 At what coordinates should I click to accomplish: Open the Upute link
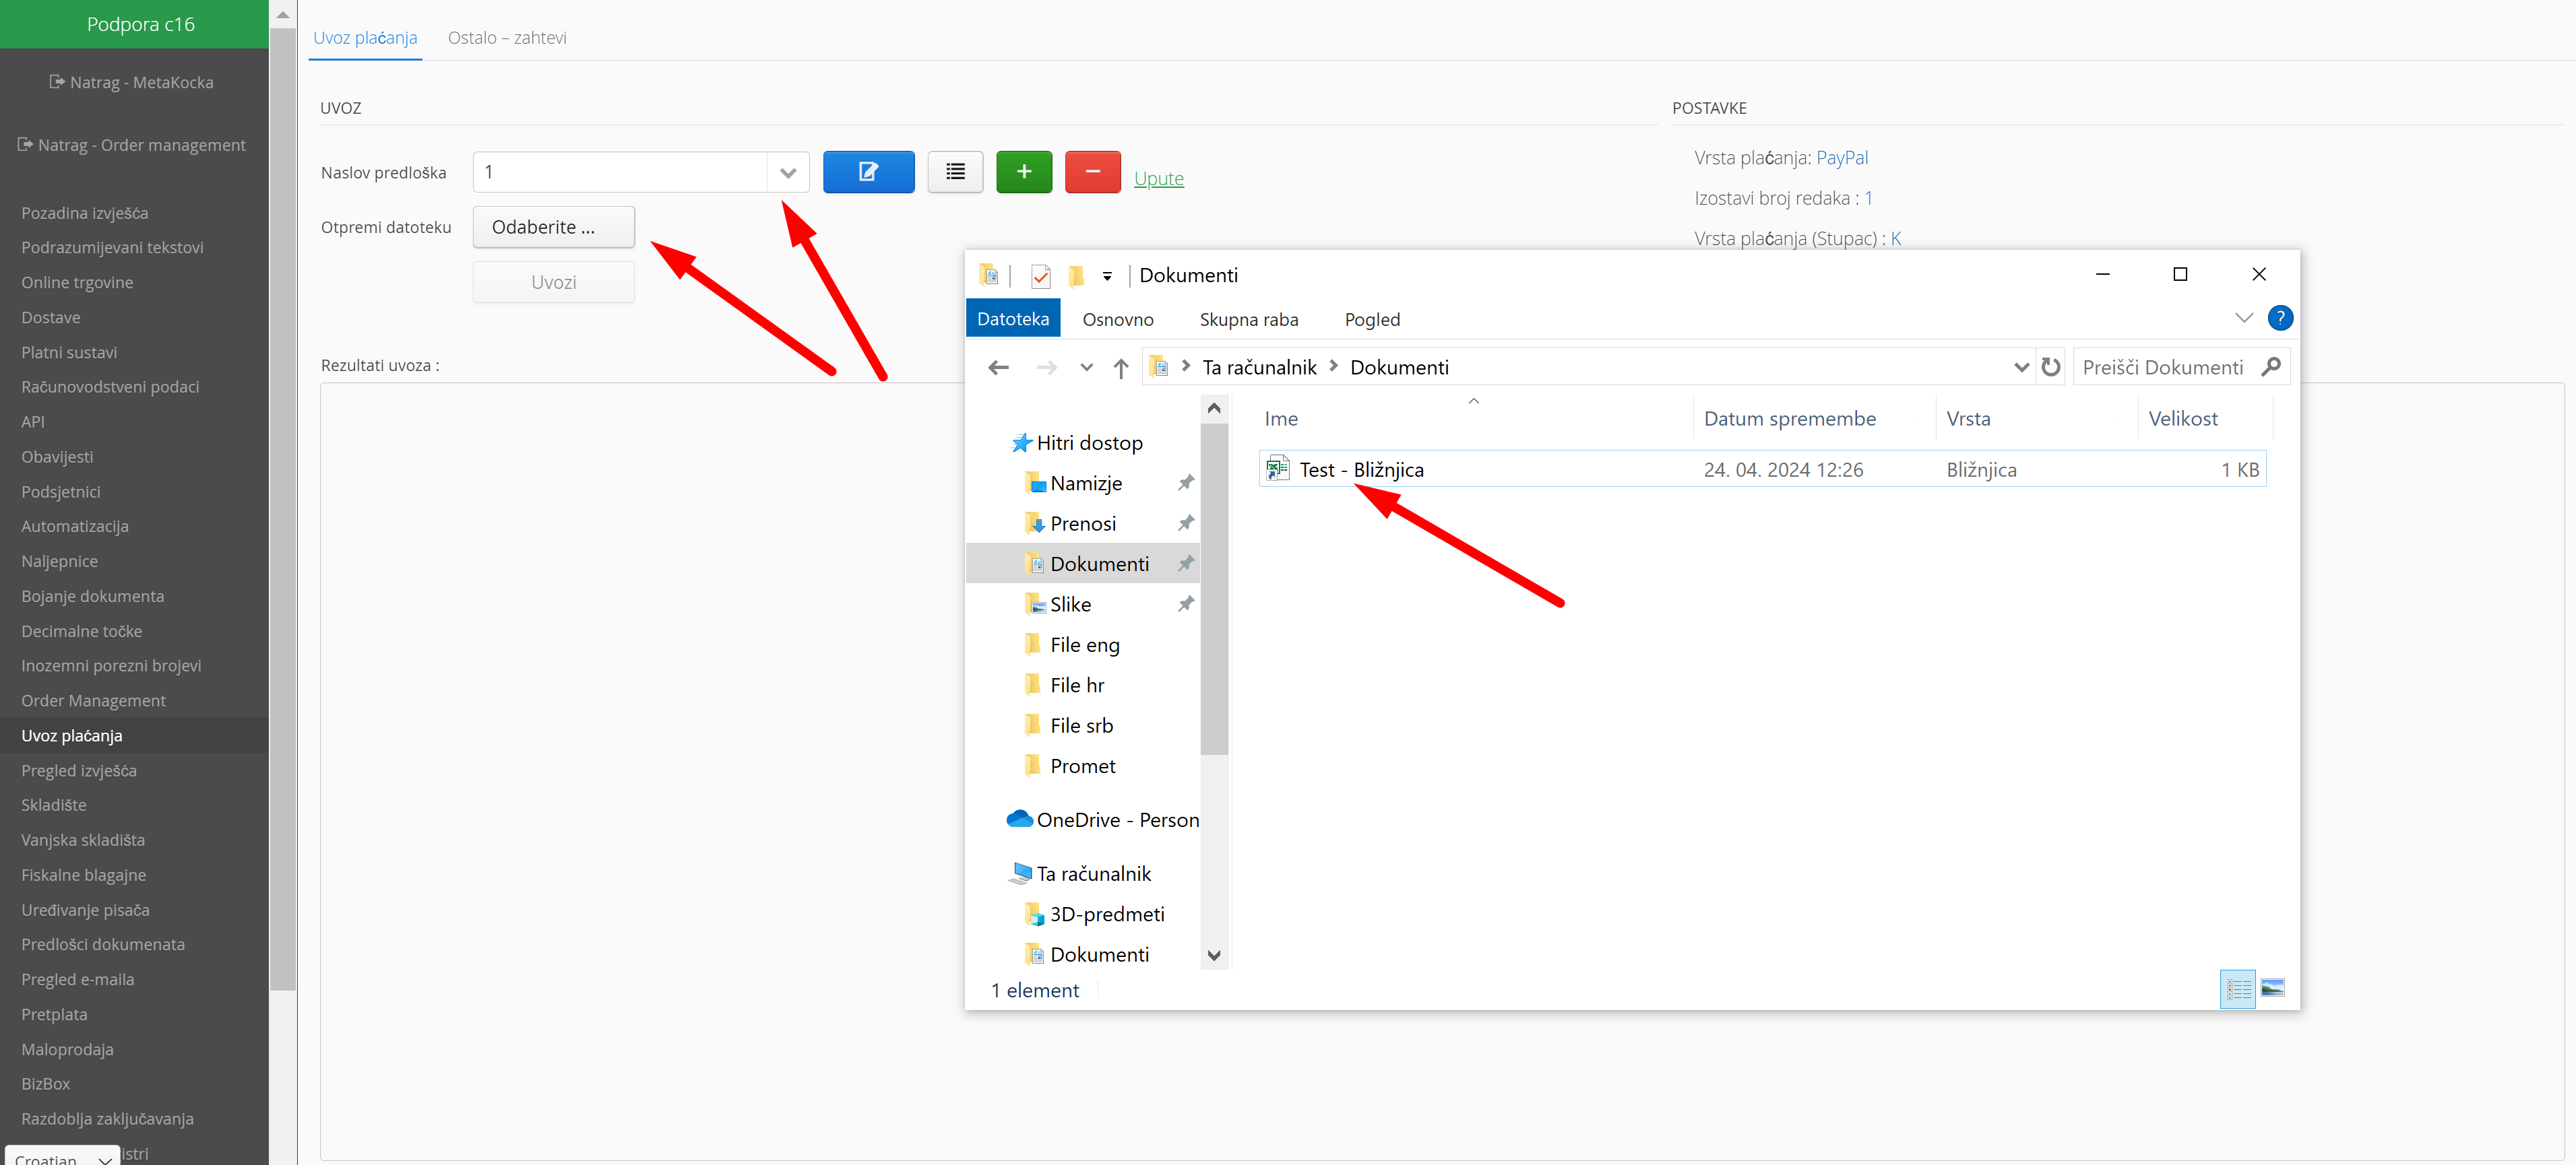(x=1158, y=179)
